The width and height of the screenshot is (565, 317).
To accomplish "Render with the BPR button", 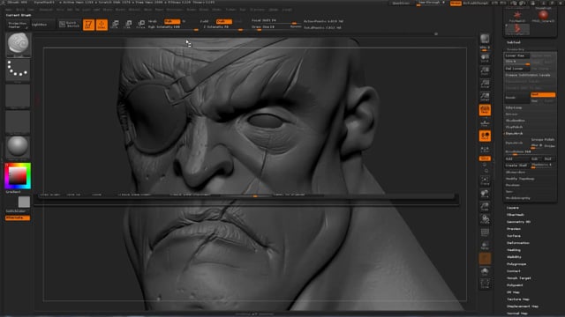I will click(x=485, y=40).
